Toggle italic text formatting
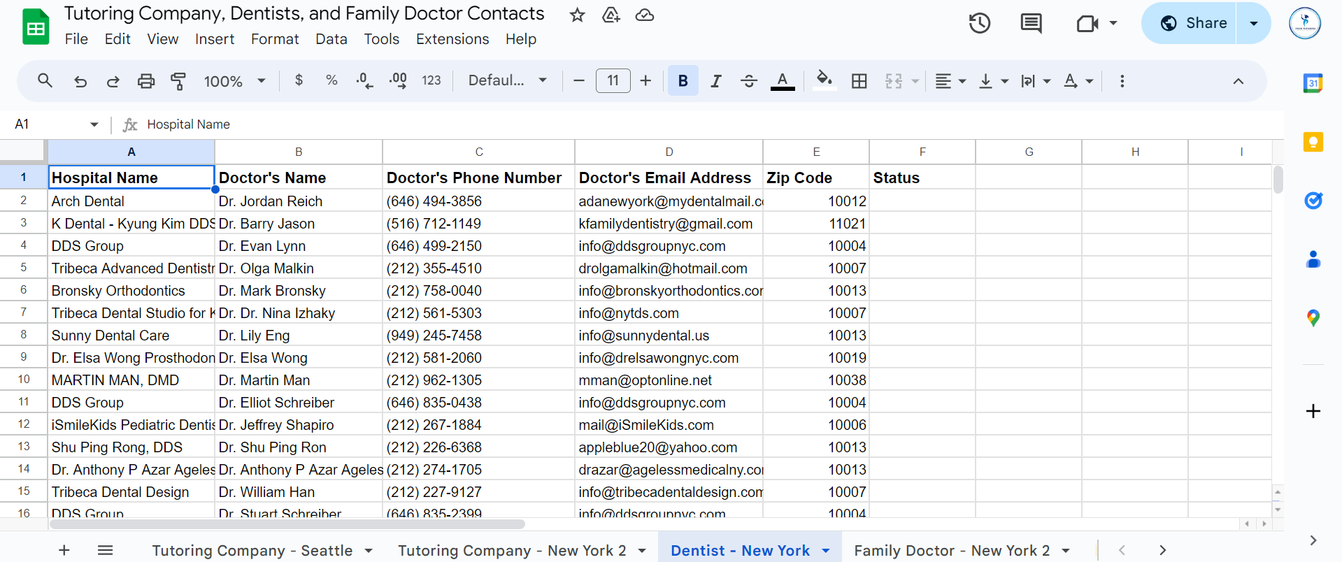Viewport: 1342px width, 562px height. (x=715, y=81)
